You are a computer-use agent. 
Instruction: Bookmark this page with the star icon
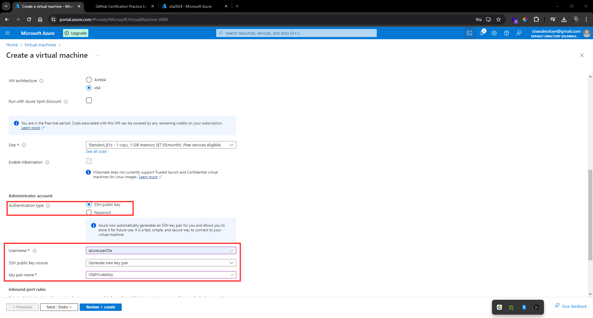point(498,19)
